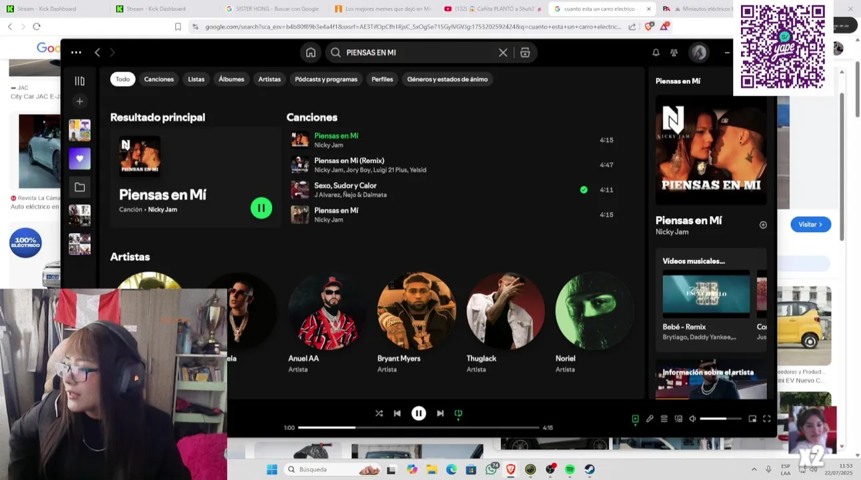The width and height of the screenshot is (861, 480).
Task: Open the mini player
Action: 752,419
